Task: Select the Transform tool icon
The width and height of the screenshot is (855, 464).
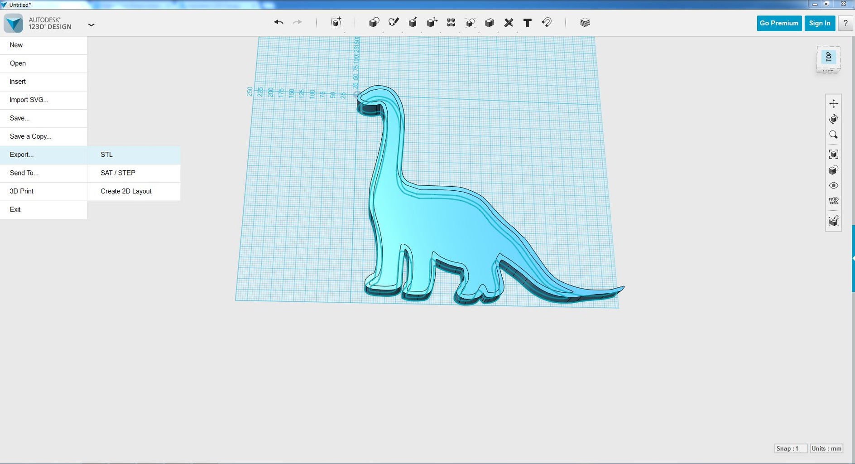Action: pos(336,23)
